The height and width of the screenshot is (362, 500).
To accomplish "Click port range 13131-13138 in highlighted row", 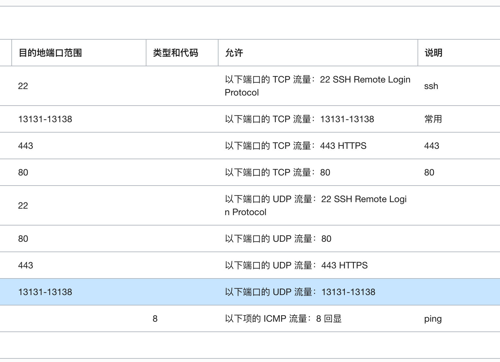I will point(45,292).
